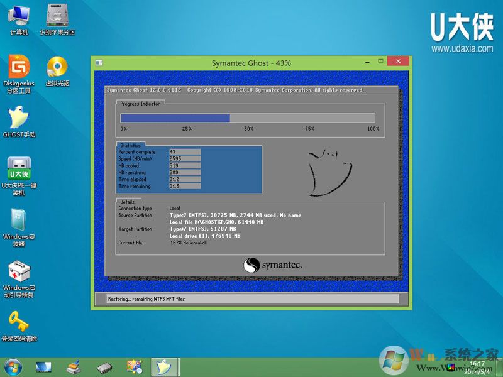Open the Windows安装器 desktop icon
Image resolution: width=503 pixels, height=377 pixels.
point(18,221)
